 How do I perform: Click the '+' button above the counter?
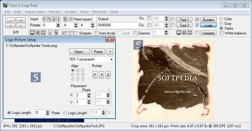pos(21,20)
